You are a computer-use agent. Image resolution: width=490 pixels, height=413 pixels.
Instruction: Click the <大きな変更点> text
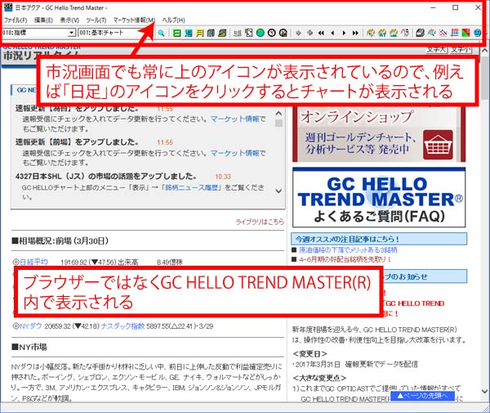(319, 378)
